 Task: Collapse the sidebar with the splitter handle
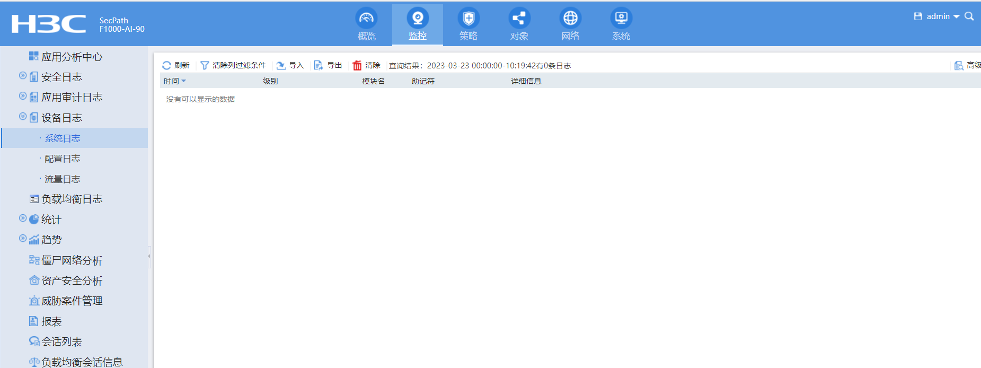point(149,257)
